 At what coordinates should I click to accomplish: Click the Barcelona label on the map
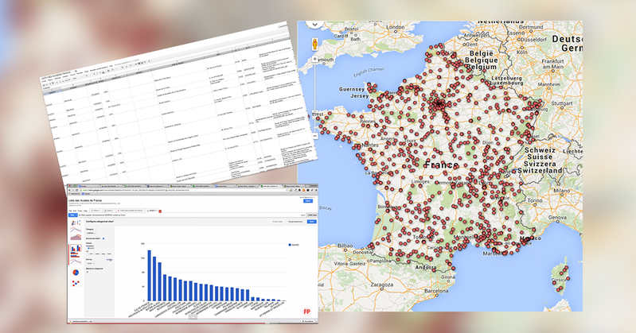click(435, 291)
